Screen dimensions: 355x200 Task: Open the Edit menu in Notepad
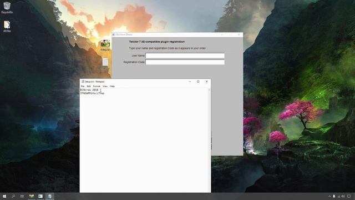pyautogui.click(x=89, y=87)
